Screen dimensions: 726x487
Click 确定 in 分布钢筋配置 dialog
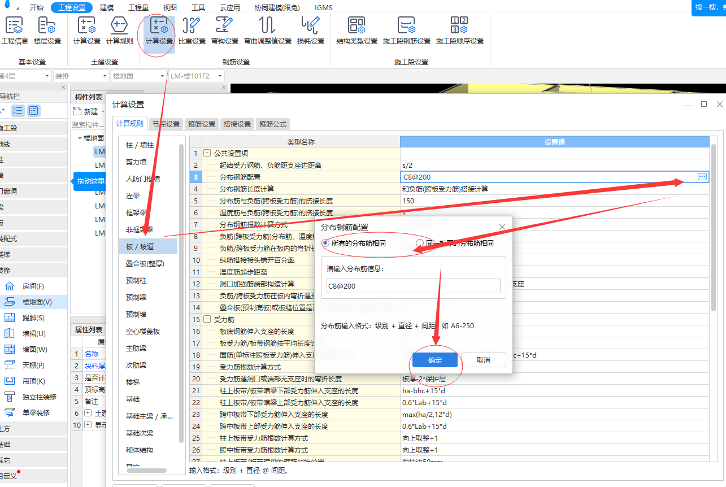click(x=435, y=360)
